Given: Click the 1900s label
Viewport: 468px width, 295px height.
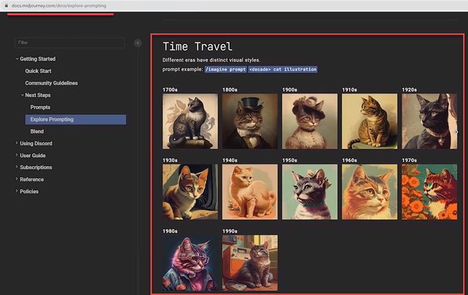Looking at the screenshot, I should point(290,90).
